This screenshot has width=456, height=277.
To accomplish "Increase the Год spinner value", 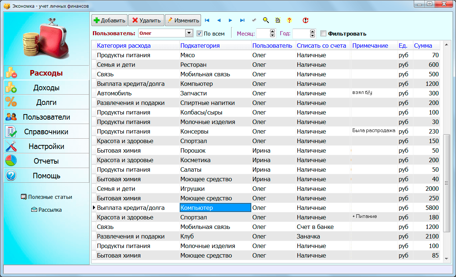I will (313, 32).
